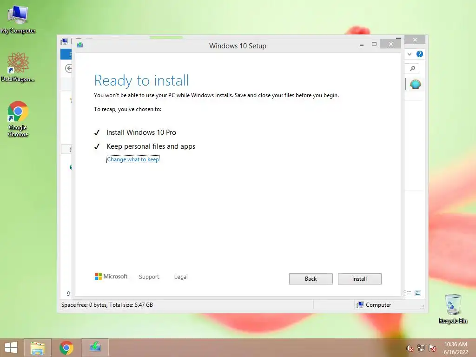Viewport: 476px width, 357px height.
Task: Click the Windows 10 Setup title bar icon
Action: click(80, 45)
